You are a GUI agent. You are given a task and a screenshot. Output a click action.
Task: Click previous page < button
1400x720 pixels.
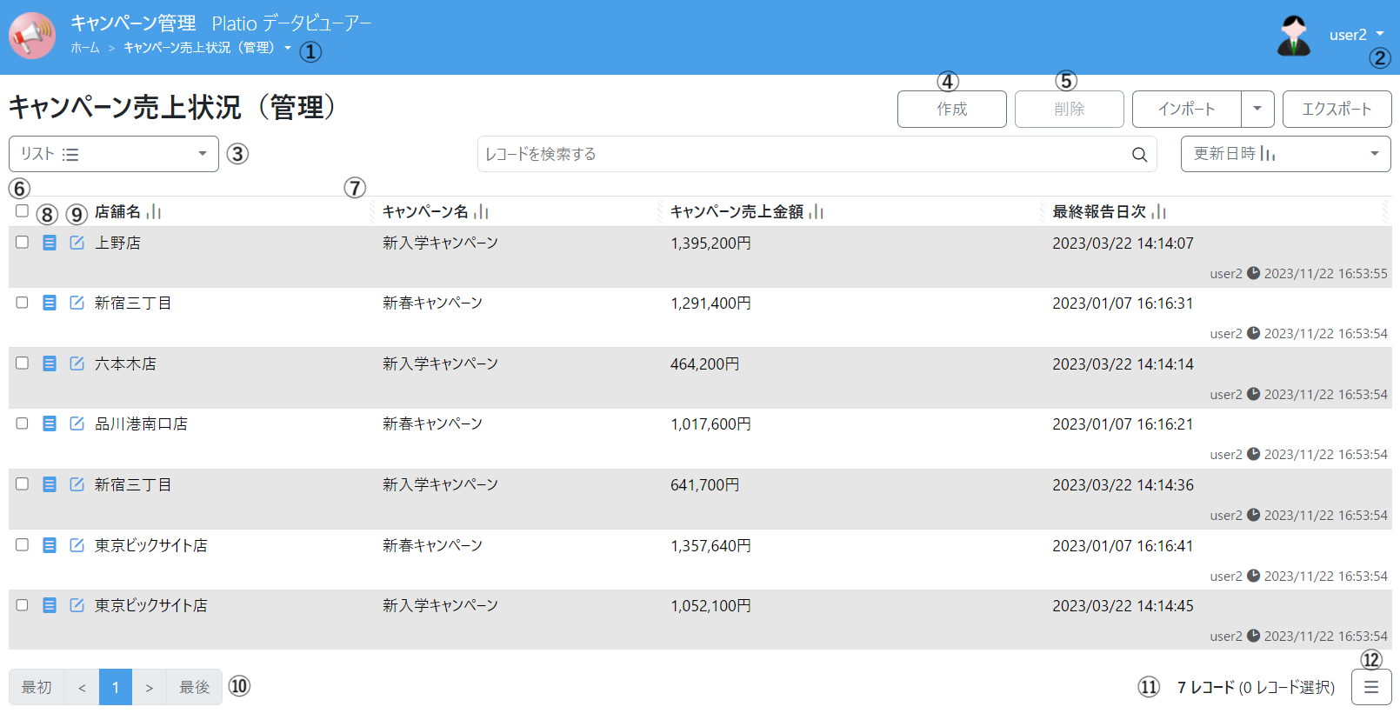coord(82,687)
